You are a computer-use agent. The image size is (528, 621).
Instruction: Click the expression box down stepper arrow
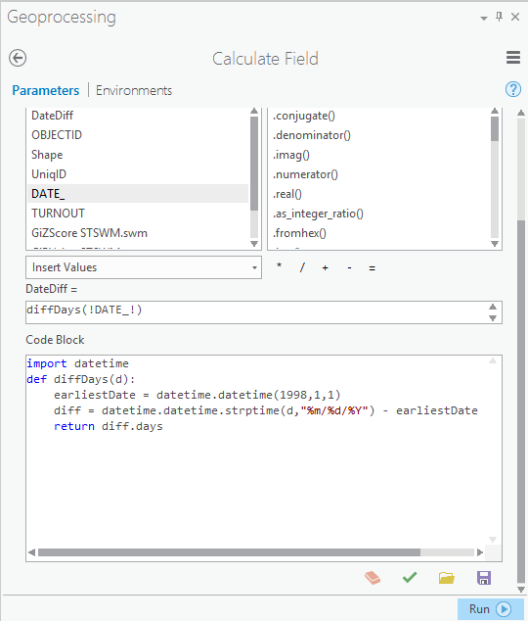(x=493, y=318)
